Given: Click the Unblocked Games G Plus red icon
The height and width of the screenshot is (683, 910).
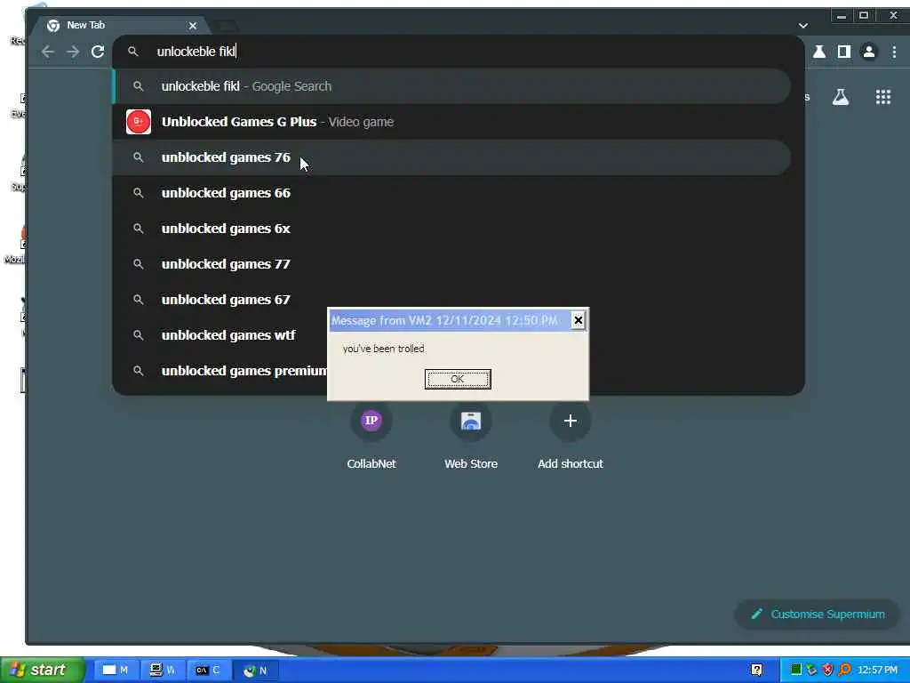Looking at the screenshot, I should click(138, 121).
